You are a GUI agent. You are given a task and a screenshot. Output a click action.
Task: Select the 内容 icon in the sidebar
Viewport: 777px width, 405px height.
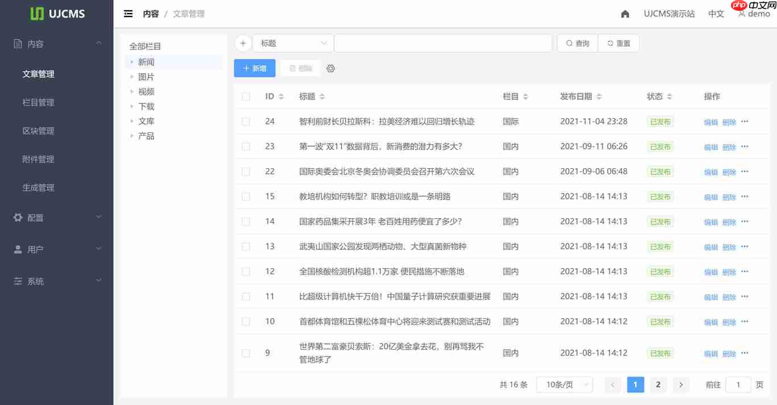tap(17, 43)
